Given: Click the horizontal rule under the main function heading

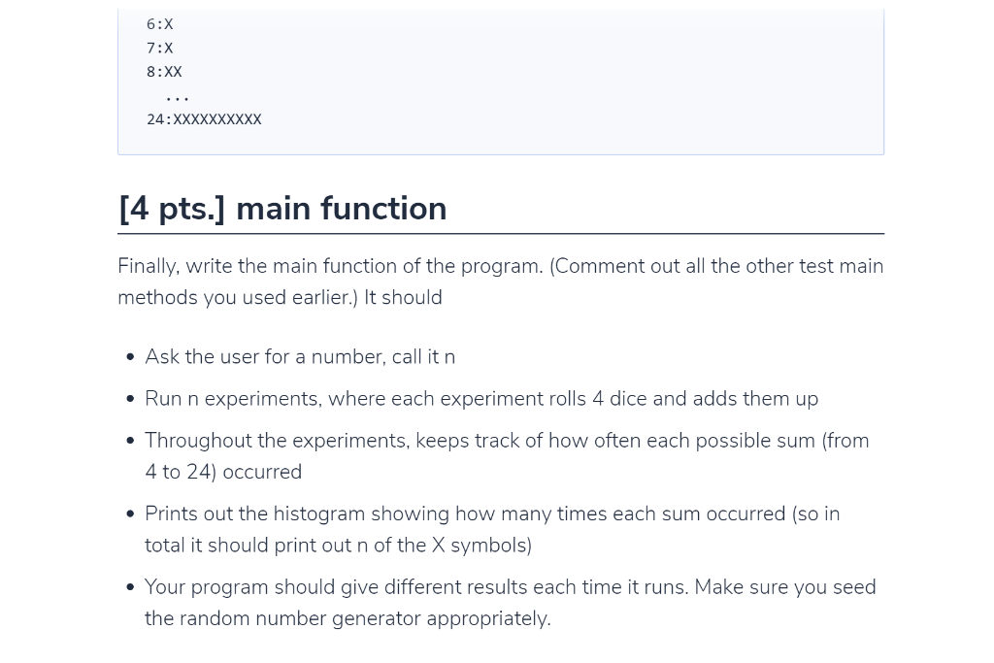Looking at the screenshot, I should point(501,234).
